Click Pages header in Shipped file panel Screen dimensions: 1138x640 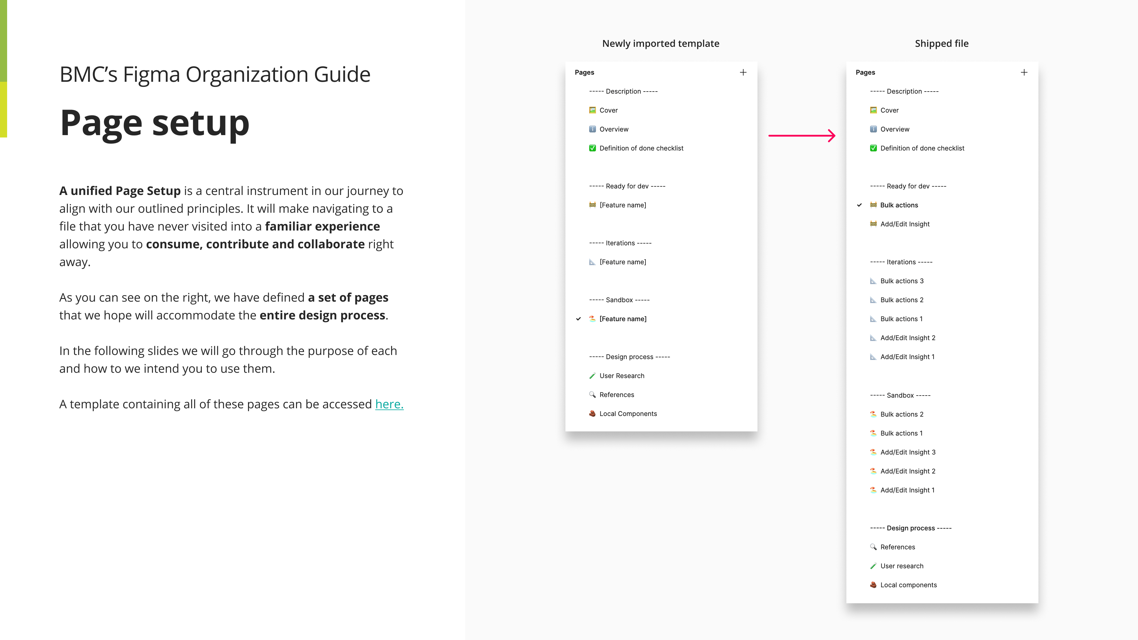pos(865,72)
